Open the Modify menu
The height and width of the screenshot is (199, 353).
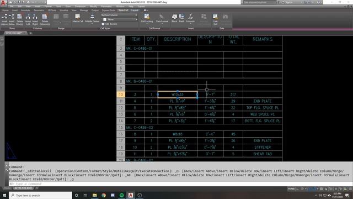click(x=93, y=6)
